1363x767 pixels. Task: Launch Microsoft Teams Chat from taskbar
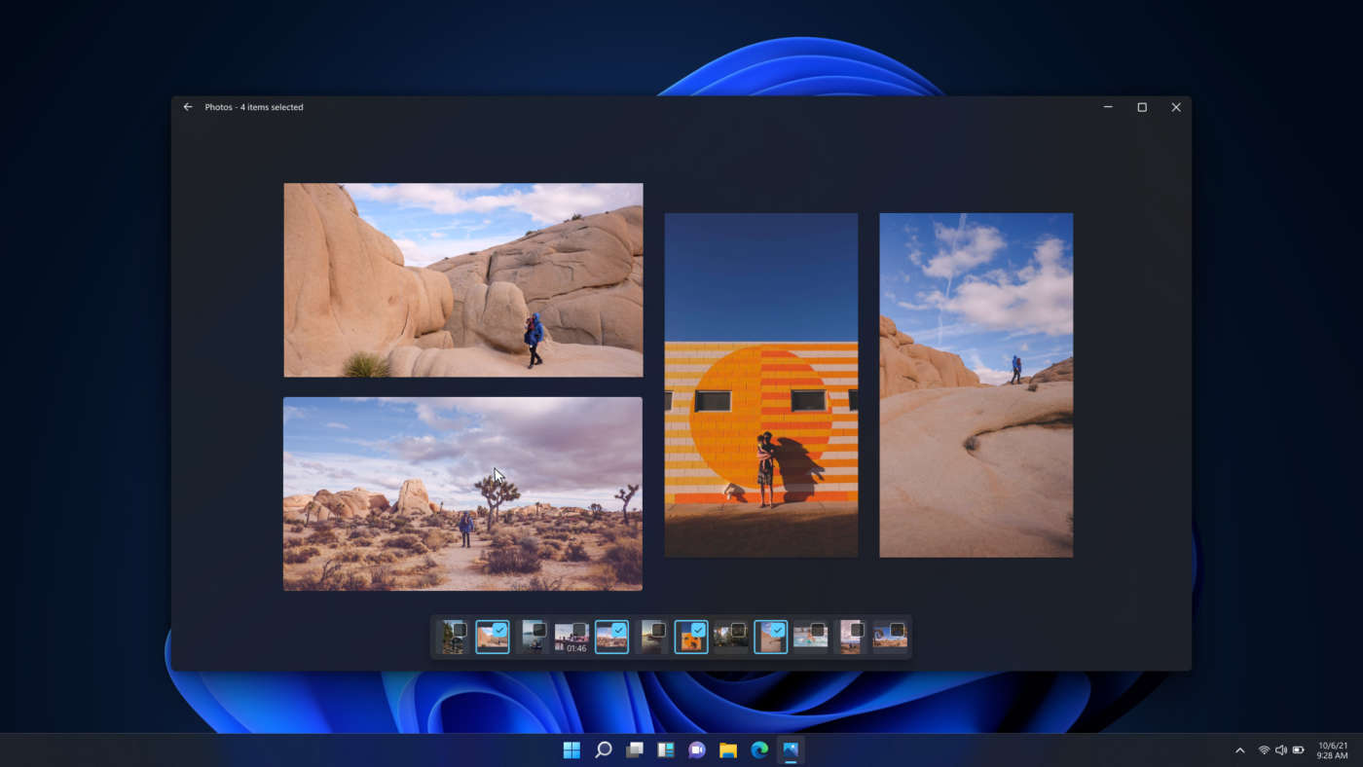tap(696, 749)
